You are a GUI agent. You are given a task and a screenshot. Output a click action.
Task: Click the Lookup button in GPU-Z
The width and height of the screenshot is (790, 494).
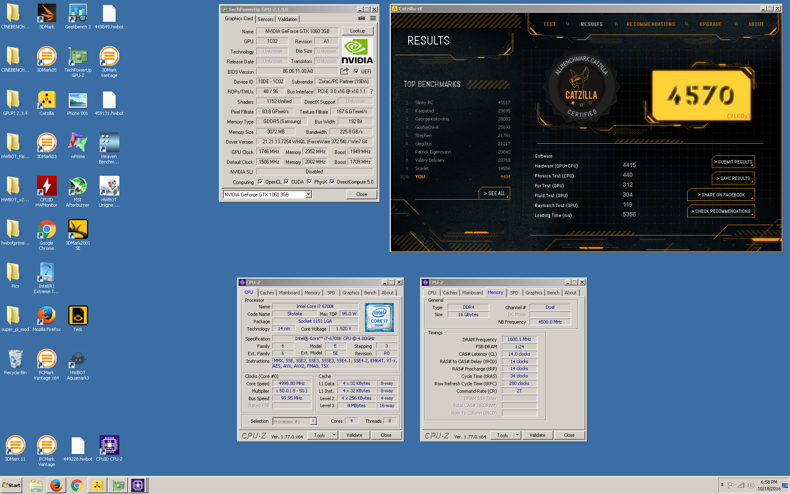[x=358, y=31]
